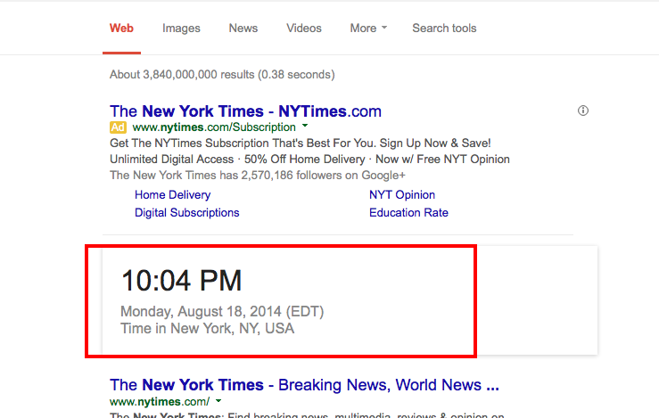The height and width of the screenshot is (418, 659).
Task: Open Search tools
Action: 444,29
